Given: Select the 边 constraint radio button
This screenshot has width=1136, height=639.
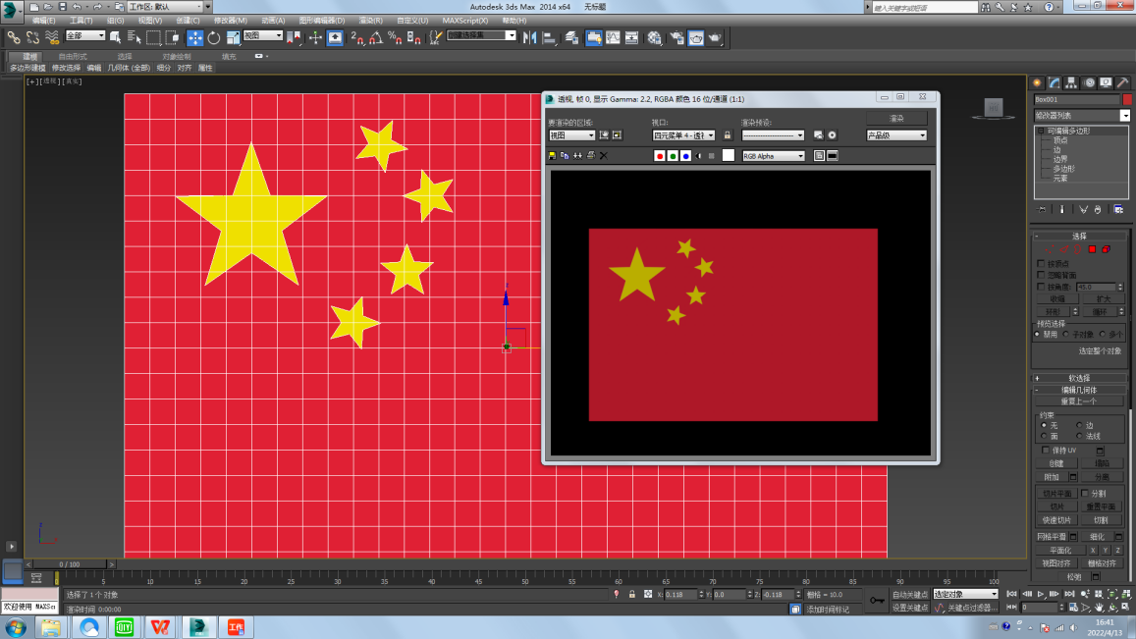Looking at the screenshot, I should 1079,425.
